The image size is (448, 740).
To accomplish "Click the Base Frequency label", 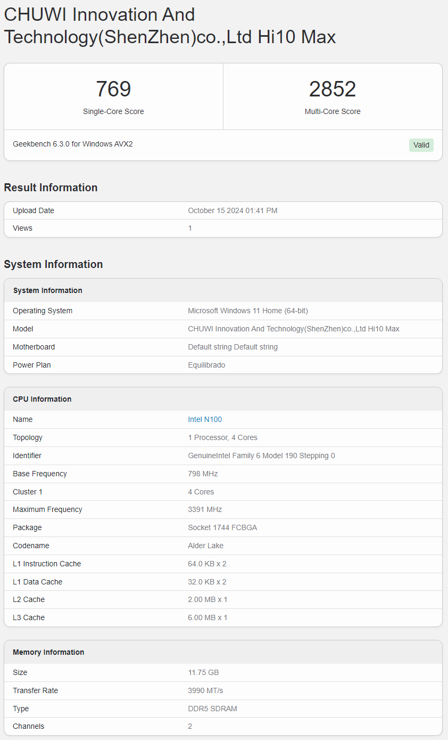I will [40, 474].
